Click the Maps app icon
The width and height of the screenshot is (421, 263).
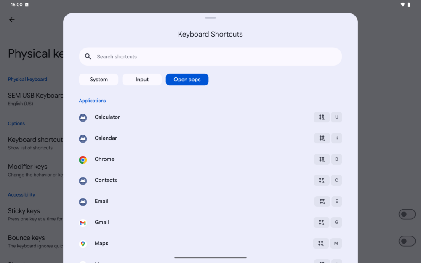click(x=83, y=244)
